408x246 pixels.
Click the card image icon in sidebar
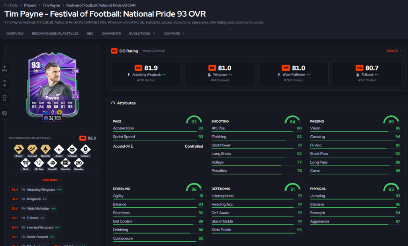[x=5, y=113]
